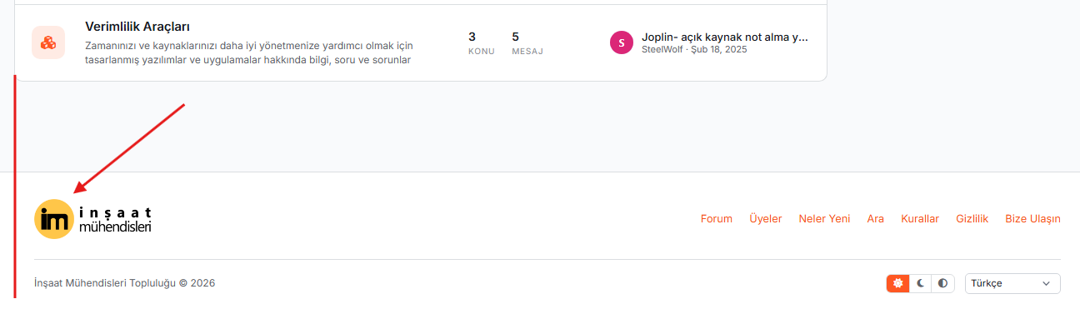1080x314 pixels.
Task: Open the Gizlilik footer link
Action: 972,219
